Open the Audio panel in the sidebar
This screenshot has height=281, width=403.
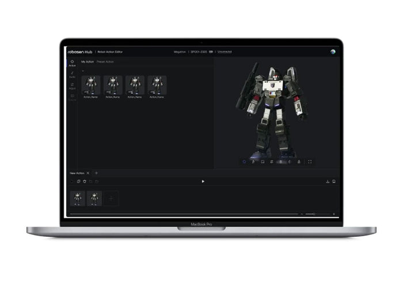72,74
